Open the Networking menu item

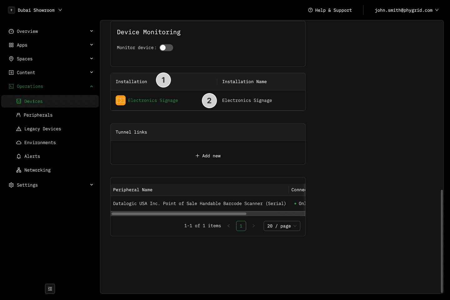point(50,170)
